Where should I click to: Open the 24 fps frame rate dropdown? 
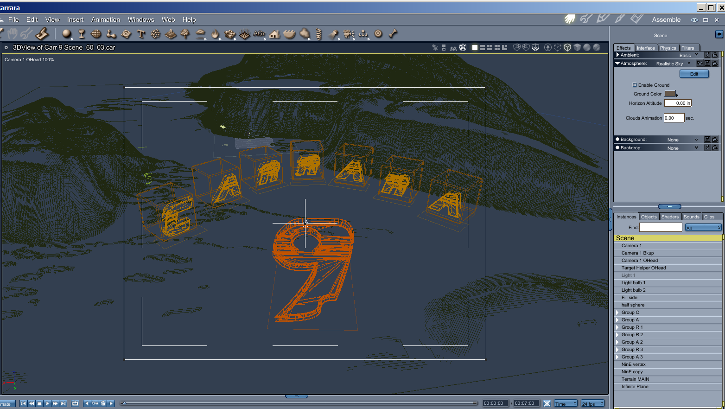pyautogui.click(x=593, y=403)
